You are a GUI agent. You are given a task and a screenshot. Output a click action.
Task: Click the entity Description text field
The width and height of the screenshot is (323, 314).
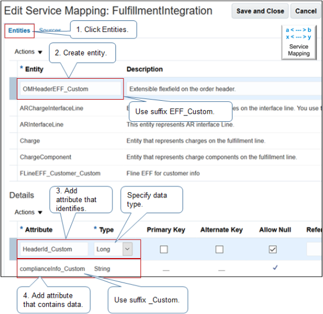[x=224, y=89]
